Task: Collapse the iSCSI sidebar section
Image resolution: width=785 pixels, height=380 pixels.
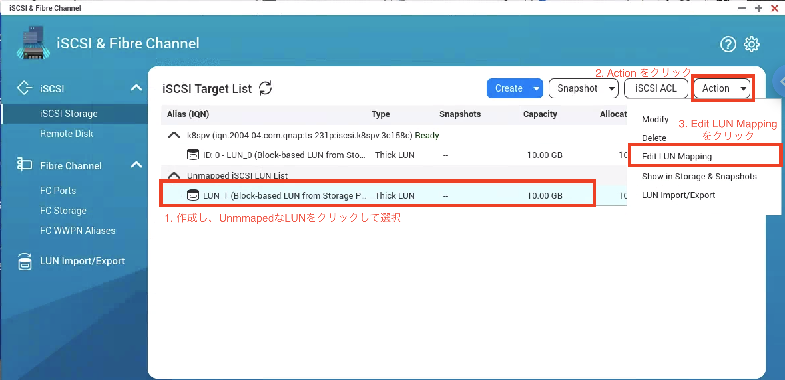Action: coord(136,88)
